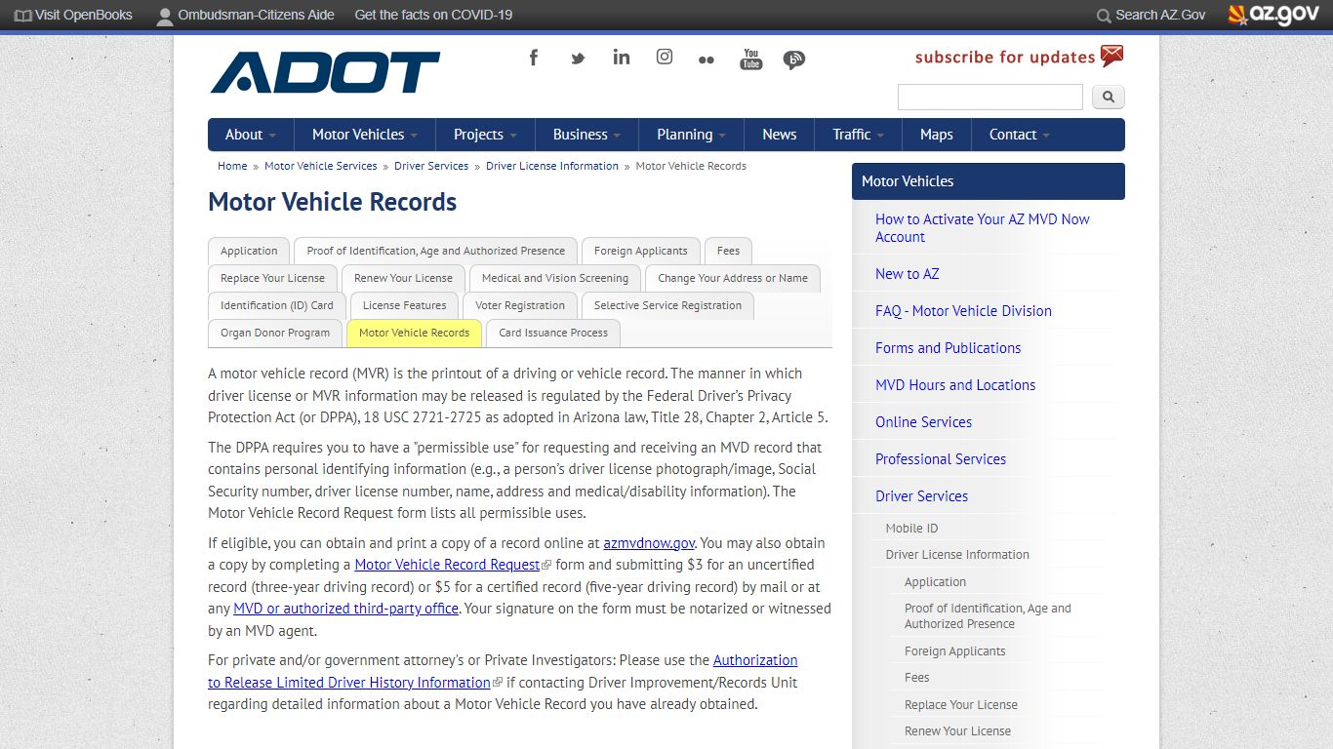Switch to Identification (ID) Card tab
The image size is (1333, 749).
(277, 305)
